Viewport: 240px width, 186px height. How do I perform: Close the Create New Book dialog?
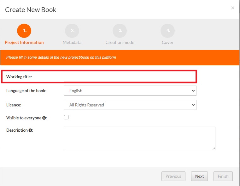click(233, 8)
